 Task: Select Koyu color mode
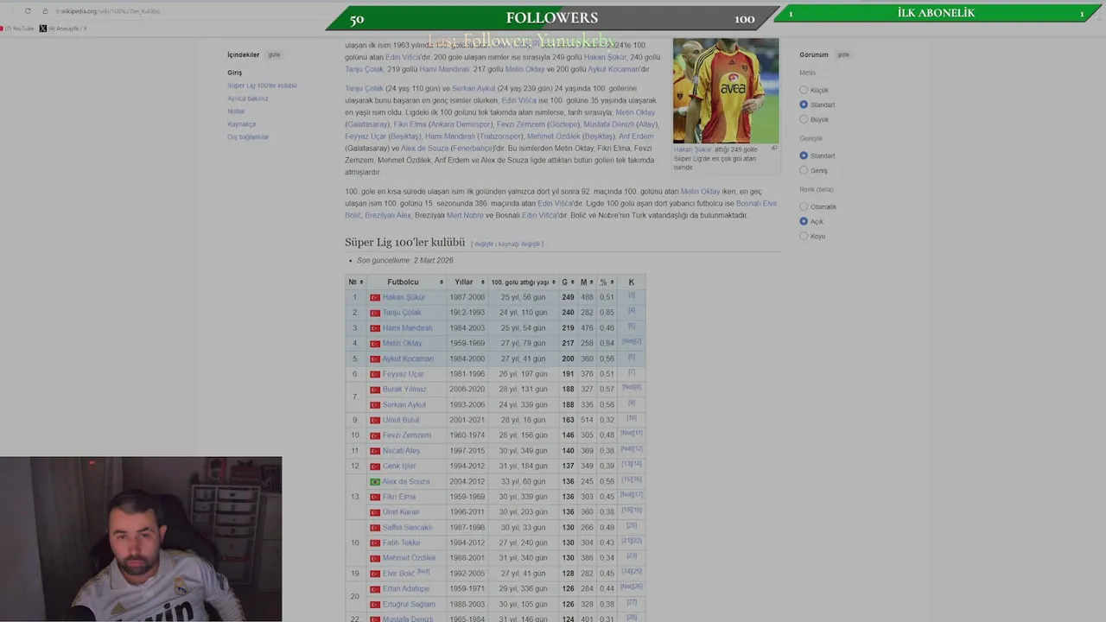804,236
